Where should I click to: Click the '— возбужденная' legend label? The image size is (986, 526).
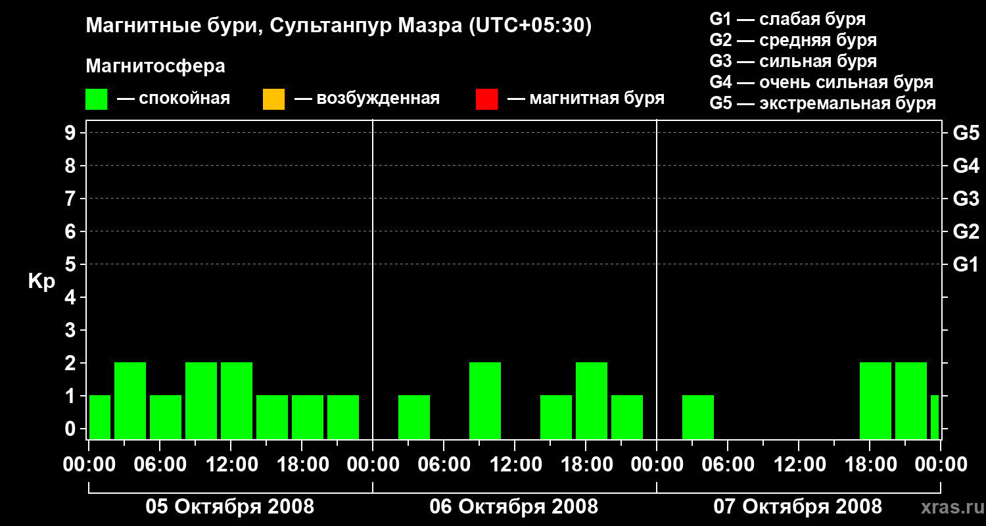367,99
